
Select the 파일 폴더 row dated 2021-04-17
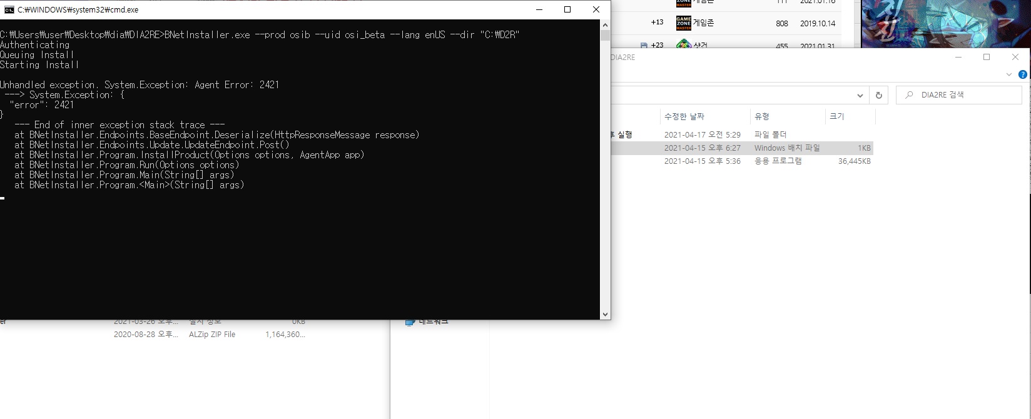click(x=770, y=134)
